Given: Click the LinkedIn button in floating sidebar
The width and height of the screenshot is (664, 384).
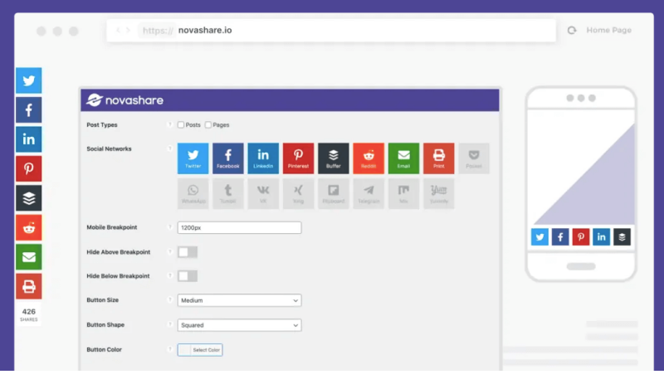Looking at the screenshot, I should pos(29,139).
